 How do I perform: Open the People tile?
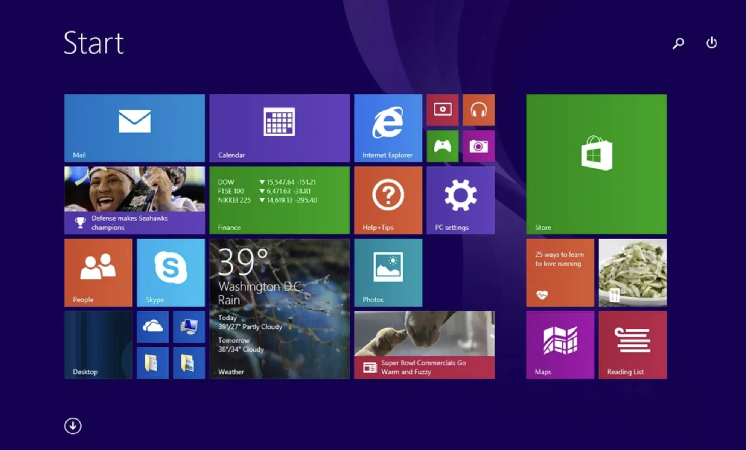pyautogui.click(x=98, y=273)
